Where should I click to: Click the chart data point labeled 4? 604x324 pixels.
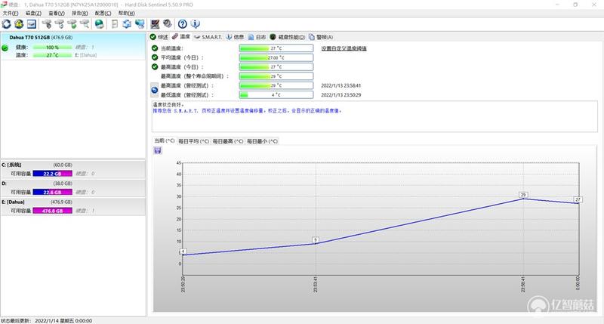(183, 251)
